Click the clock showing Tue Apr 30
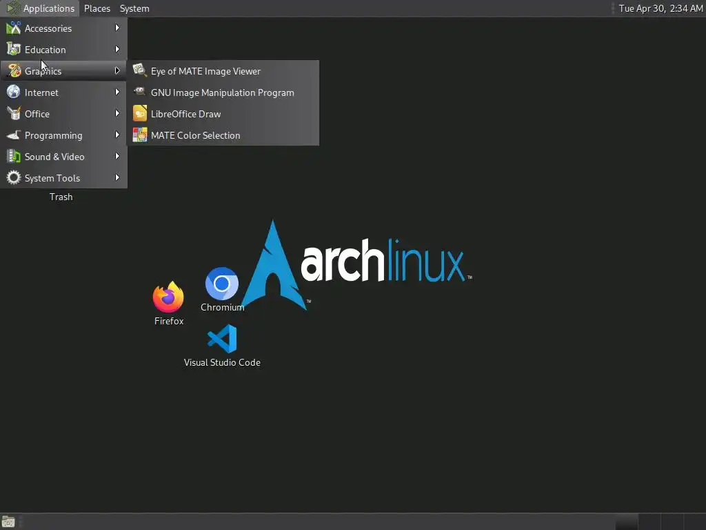Viewport: 706px width, 530px height. coord(660,8)
